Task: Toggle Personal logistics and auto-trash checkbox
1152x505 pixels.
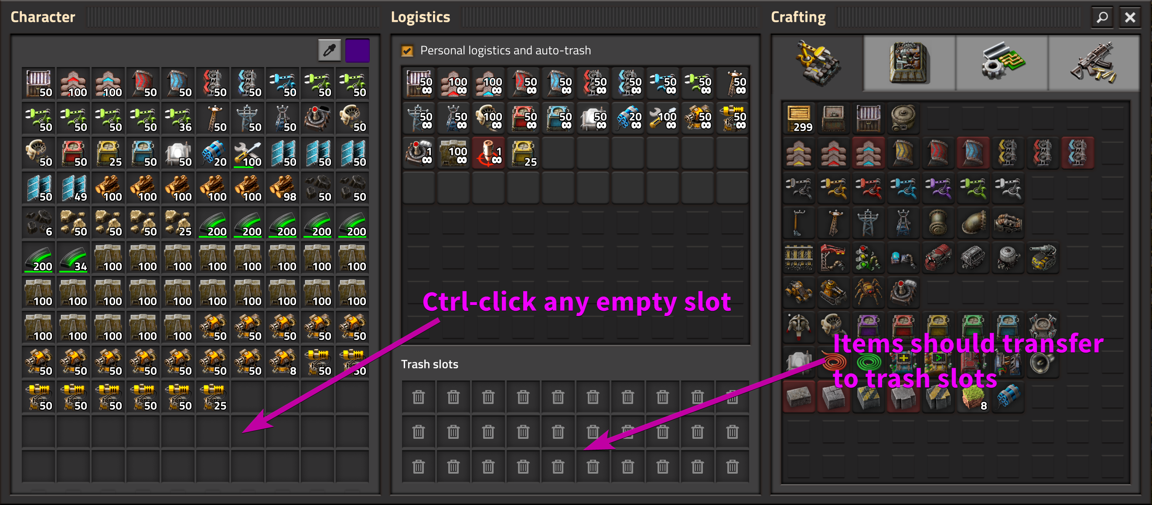Action: (407, 51)
